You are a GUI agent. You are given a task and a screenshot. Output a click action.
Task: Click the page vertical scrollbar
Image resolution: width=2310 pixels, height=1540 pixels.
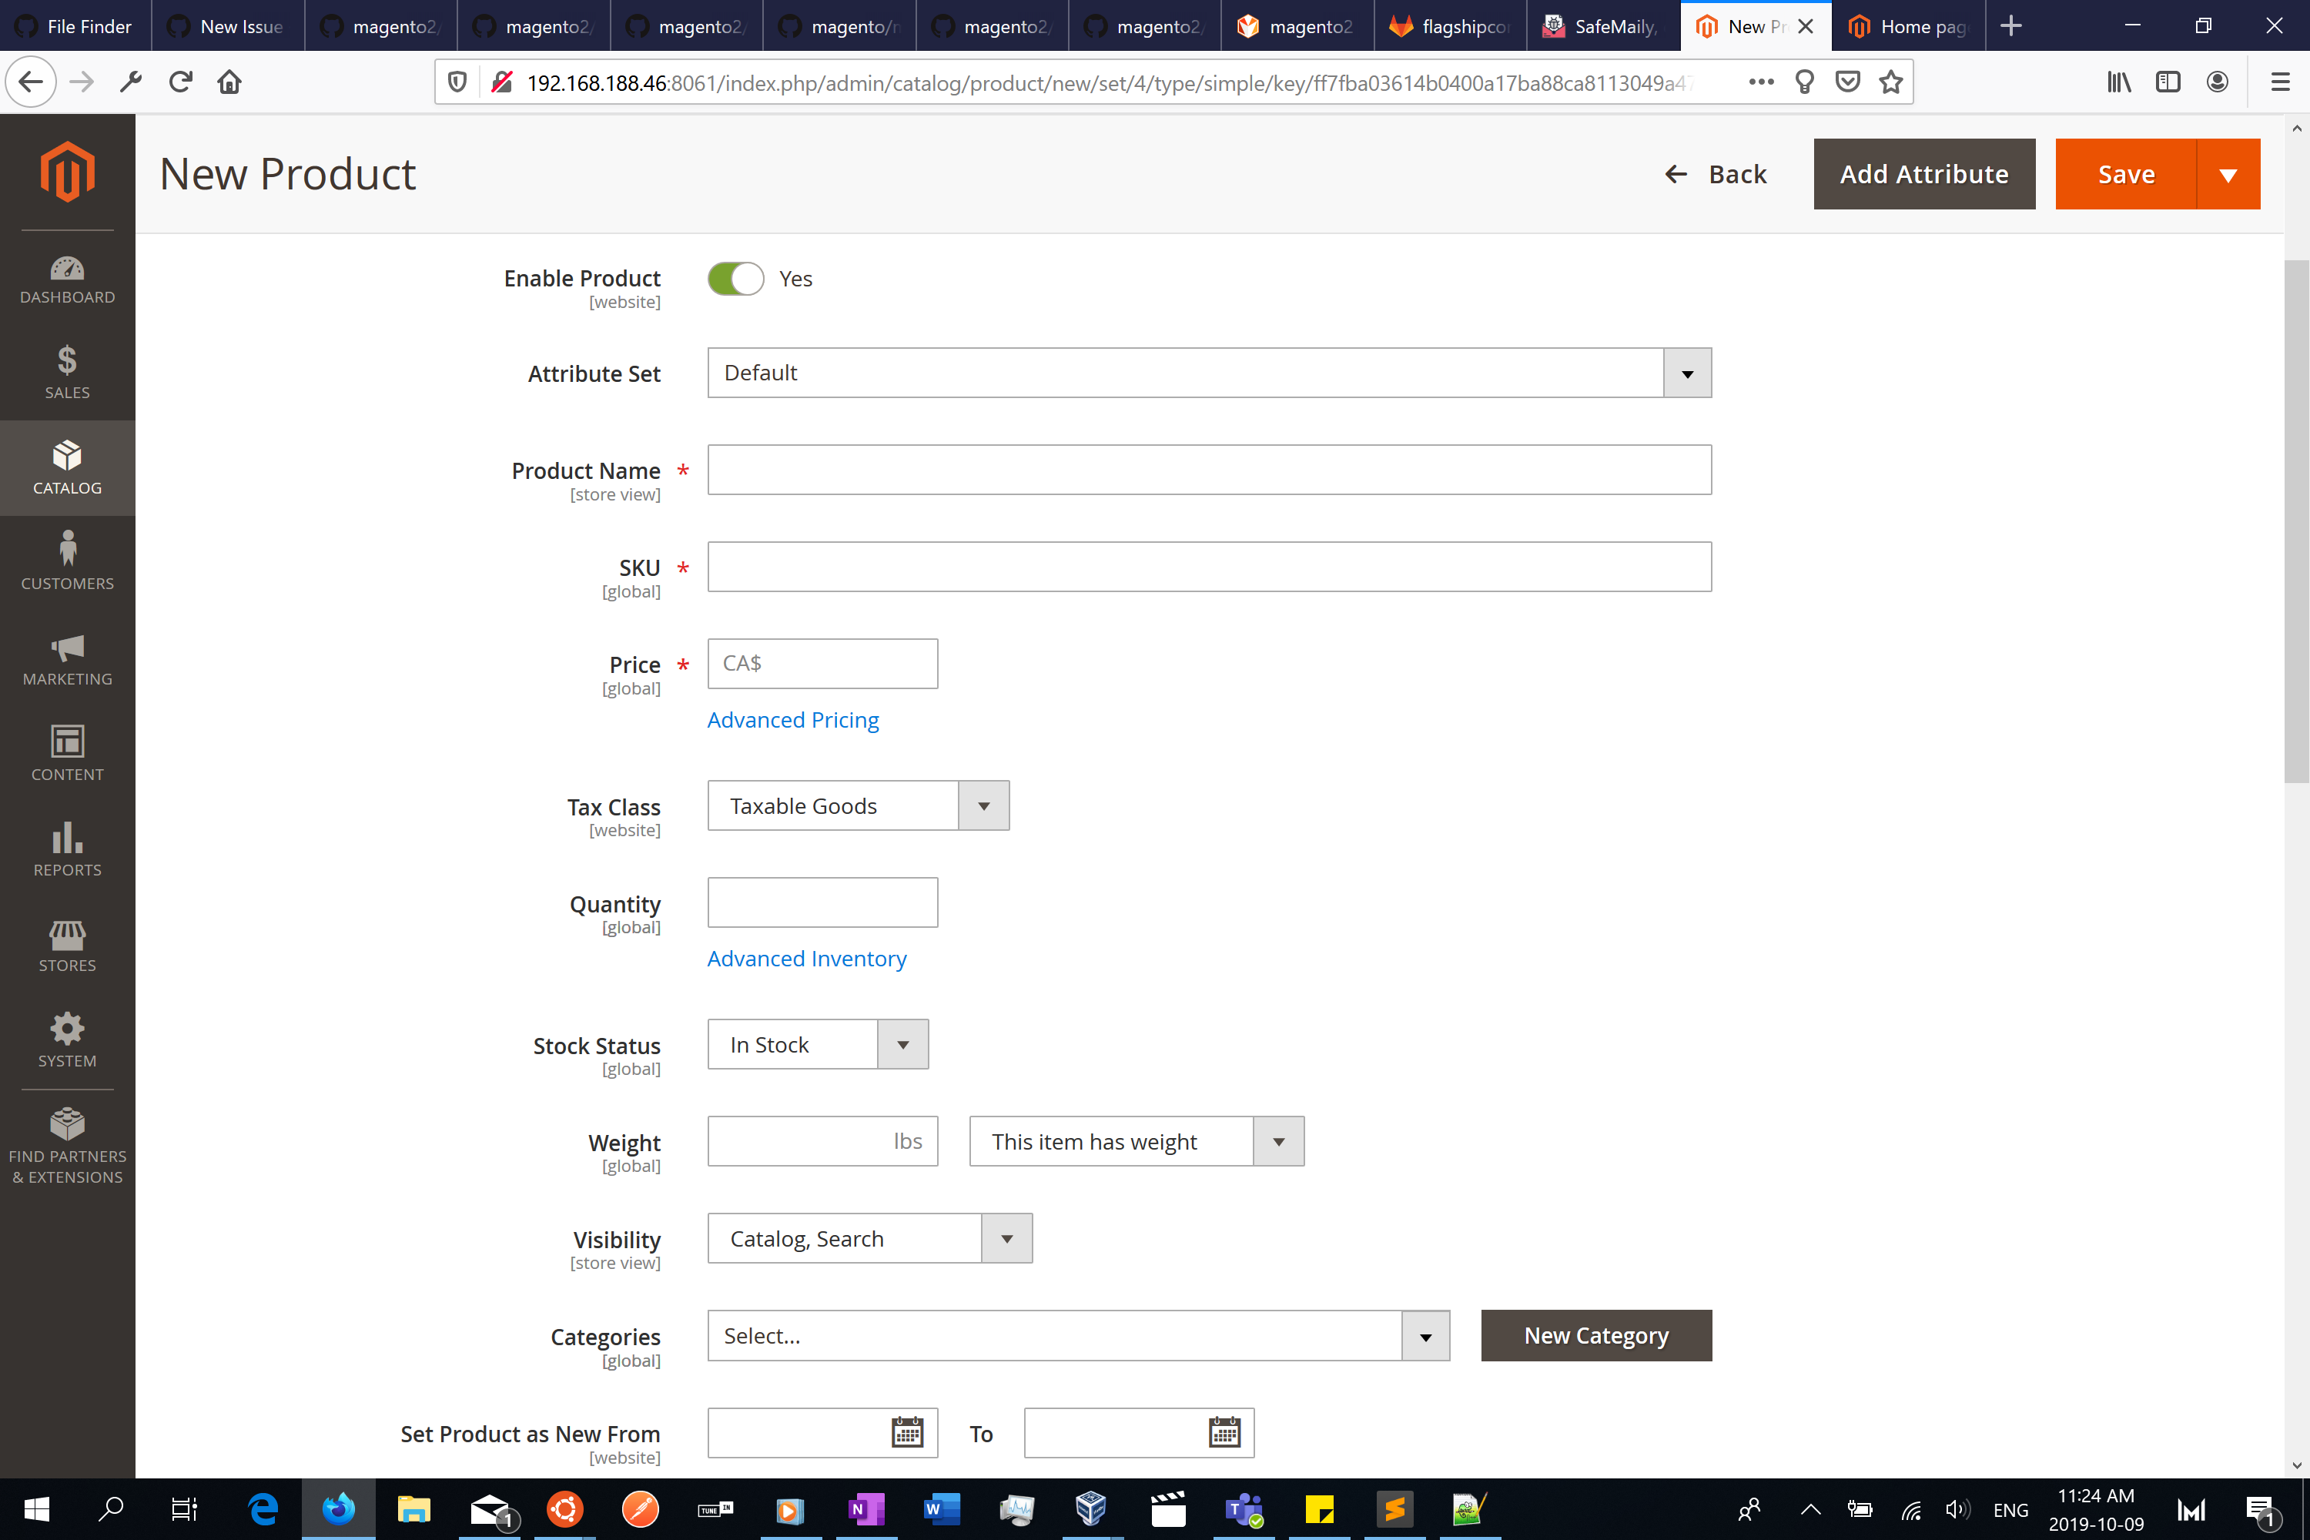[x=2295, y=521]
